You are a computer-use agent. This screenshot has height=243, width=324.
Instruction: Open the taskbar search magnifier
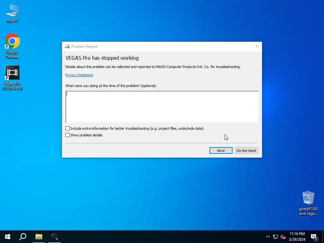click(x=23, y=237)
